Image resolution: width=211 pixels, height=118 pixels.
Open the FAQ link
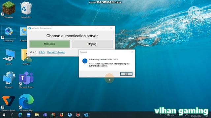(x=42, y=52)
